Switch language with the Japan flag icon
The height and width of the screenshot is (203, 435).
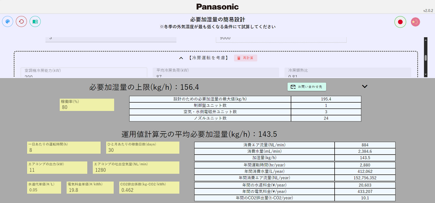tap(400, 22)
